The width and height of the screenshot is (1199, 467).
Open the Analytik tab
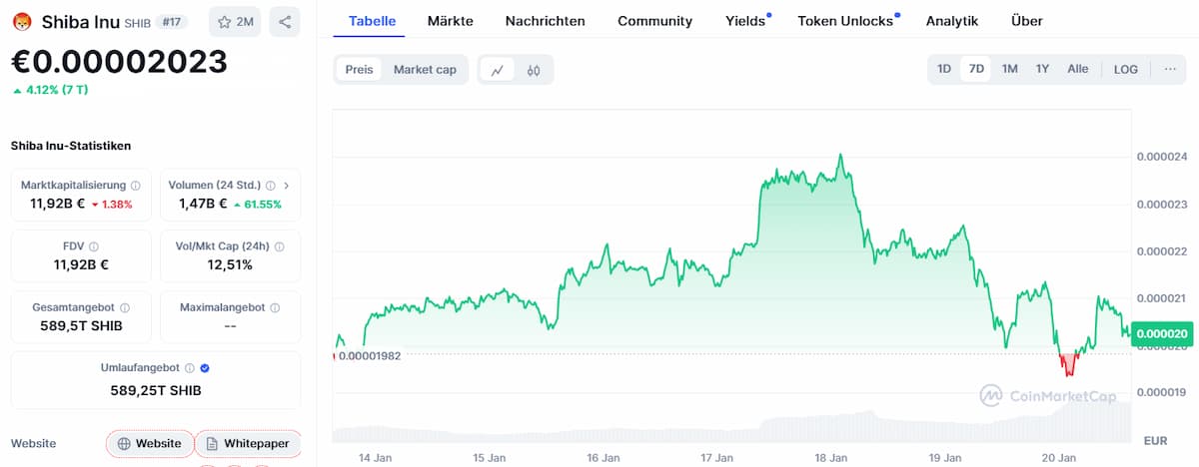[952, 21]
